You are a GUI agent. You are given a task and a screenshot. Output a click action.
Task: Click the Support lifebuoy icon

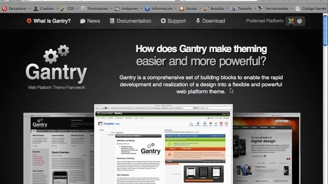click(163, 21)
